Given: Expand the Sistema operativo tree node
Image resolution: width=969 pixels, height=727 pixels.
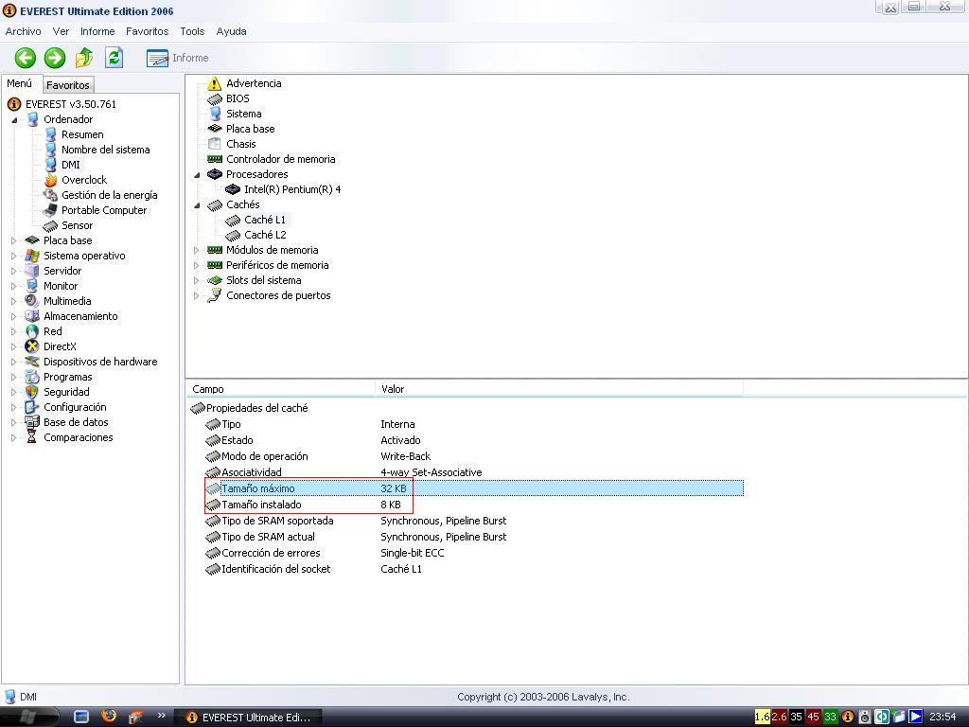Looking at the screenshot, I should coord(13,256).
